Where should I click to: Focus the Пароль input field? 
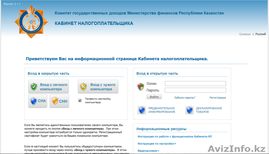coord(195,90)
